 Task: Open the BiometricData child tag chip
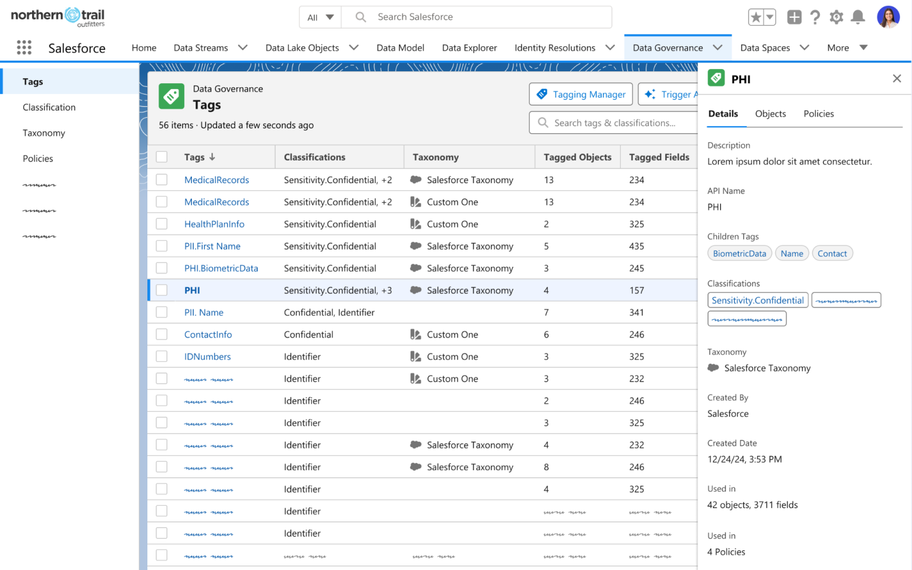point(739,253)
